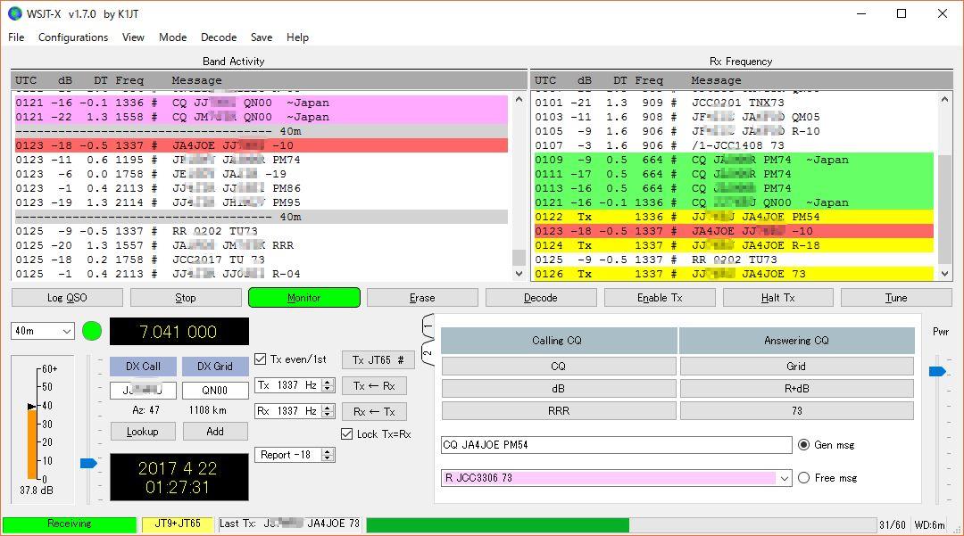This screenshot has width=964, height=536.
Task: Open the Decode menu
Action: tap(219, 37)
